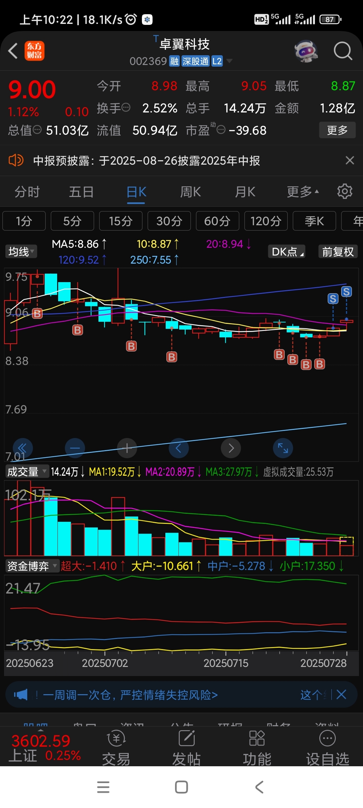Viewport: 363px width, 808px height.
Task: Open Android recent apps menu button
Action: click(x=103, y=787)
